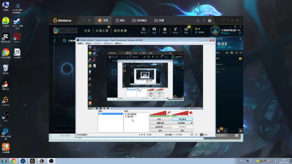Expand the dropdown arrow beside 开始录制
Viewport: 292px width, 164px height.
[x=192, y=123]
